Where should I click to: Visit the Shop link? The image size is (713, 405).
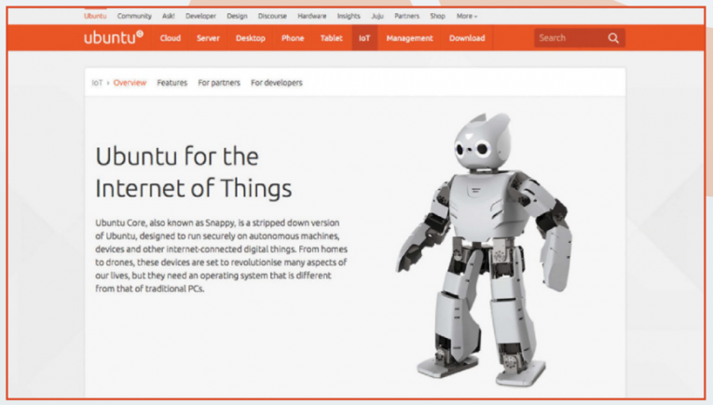coord(437,16)
